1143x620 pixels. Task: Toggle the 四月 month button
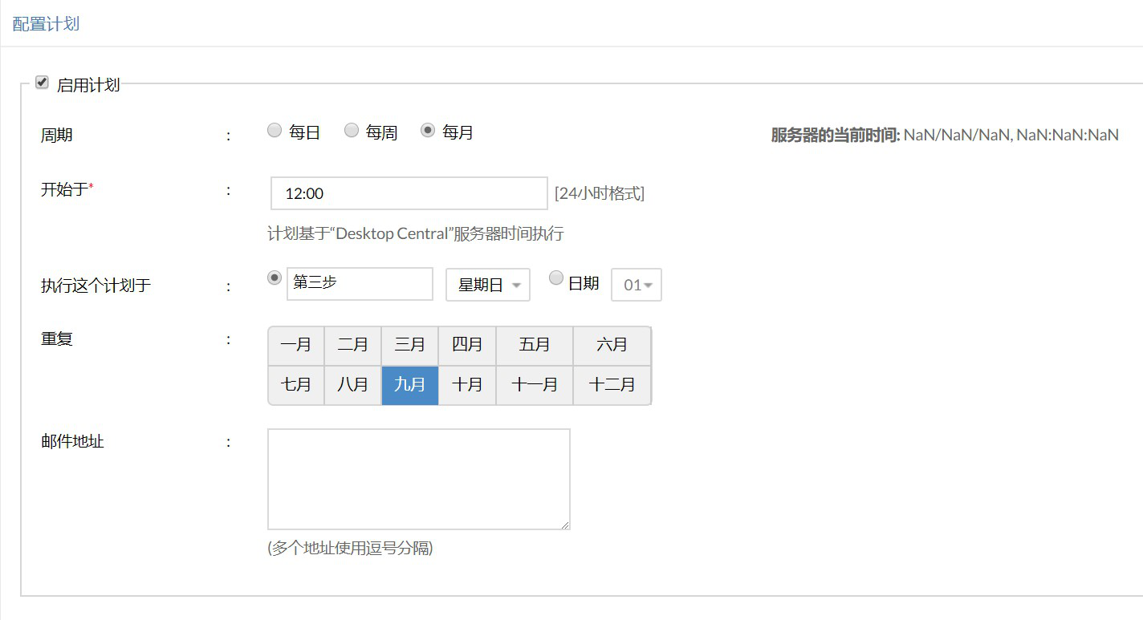[x=467, y=346]
